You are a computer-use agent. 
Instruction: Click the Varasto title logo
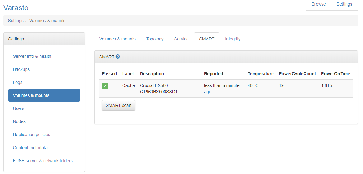click(x=16, y=8)
